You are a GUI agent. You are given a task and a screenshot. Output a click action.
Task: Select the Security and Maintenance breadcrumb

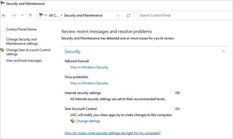point(83,15)
